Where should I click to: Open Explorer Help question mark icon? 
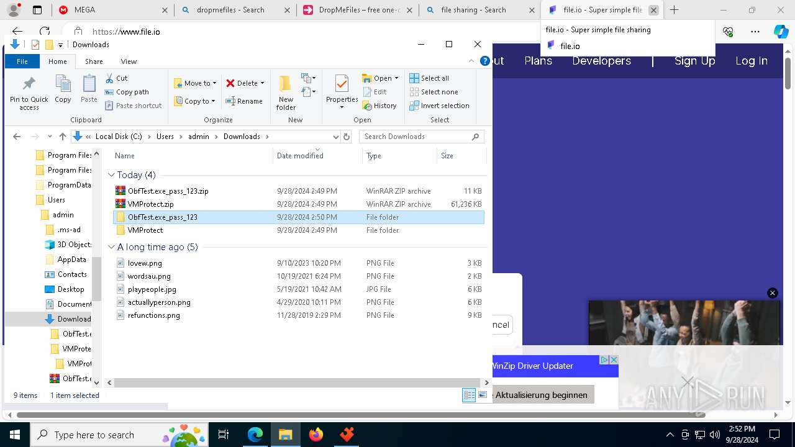coord(484,61)
